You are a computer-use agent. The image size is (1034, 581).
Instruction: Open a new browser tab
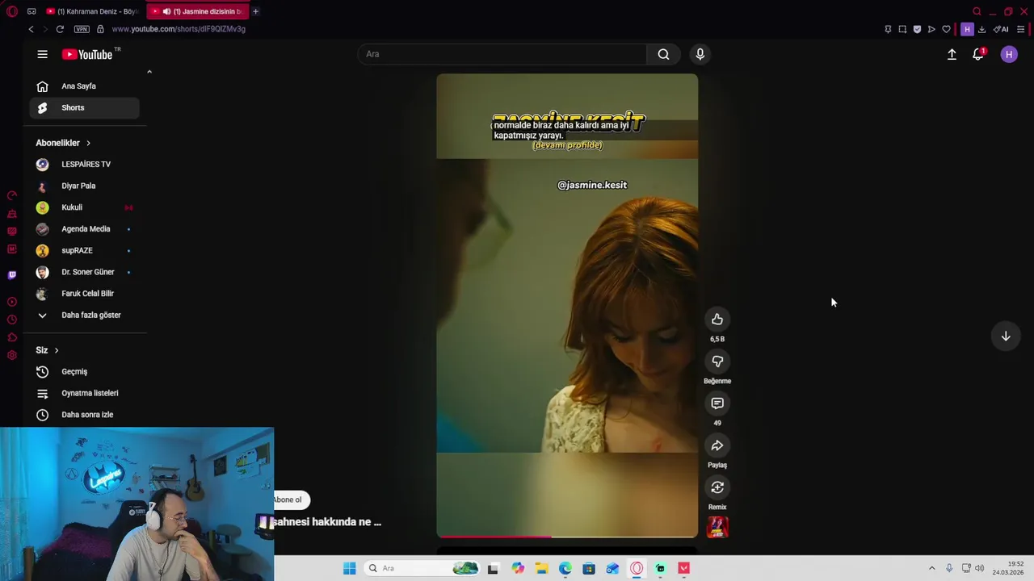[255, 11]
